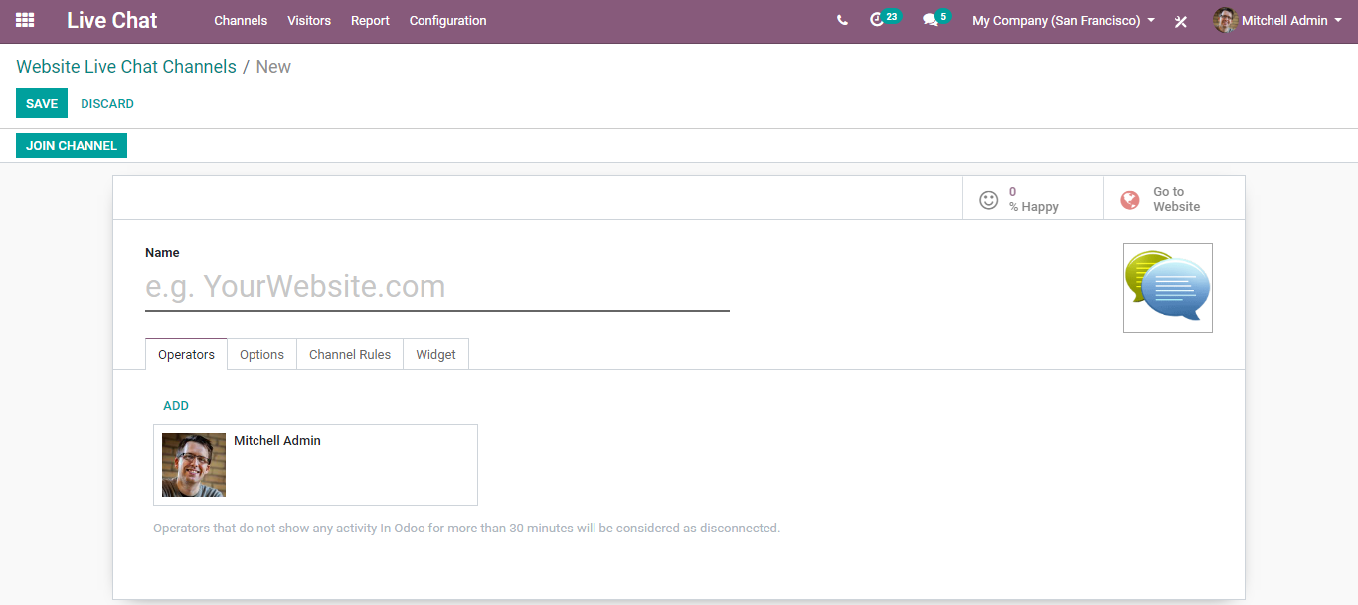Click the Discard button
This screenshot has width=1358, height=605.
107,103
